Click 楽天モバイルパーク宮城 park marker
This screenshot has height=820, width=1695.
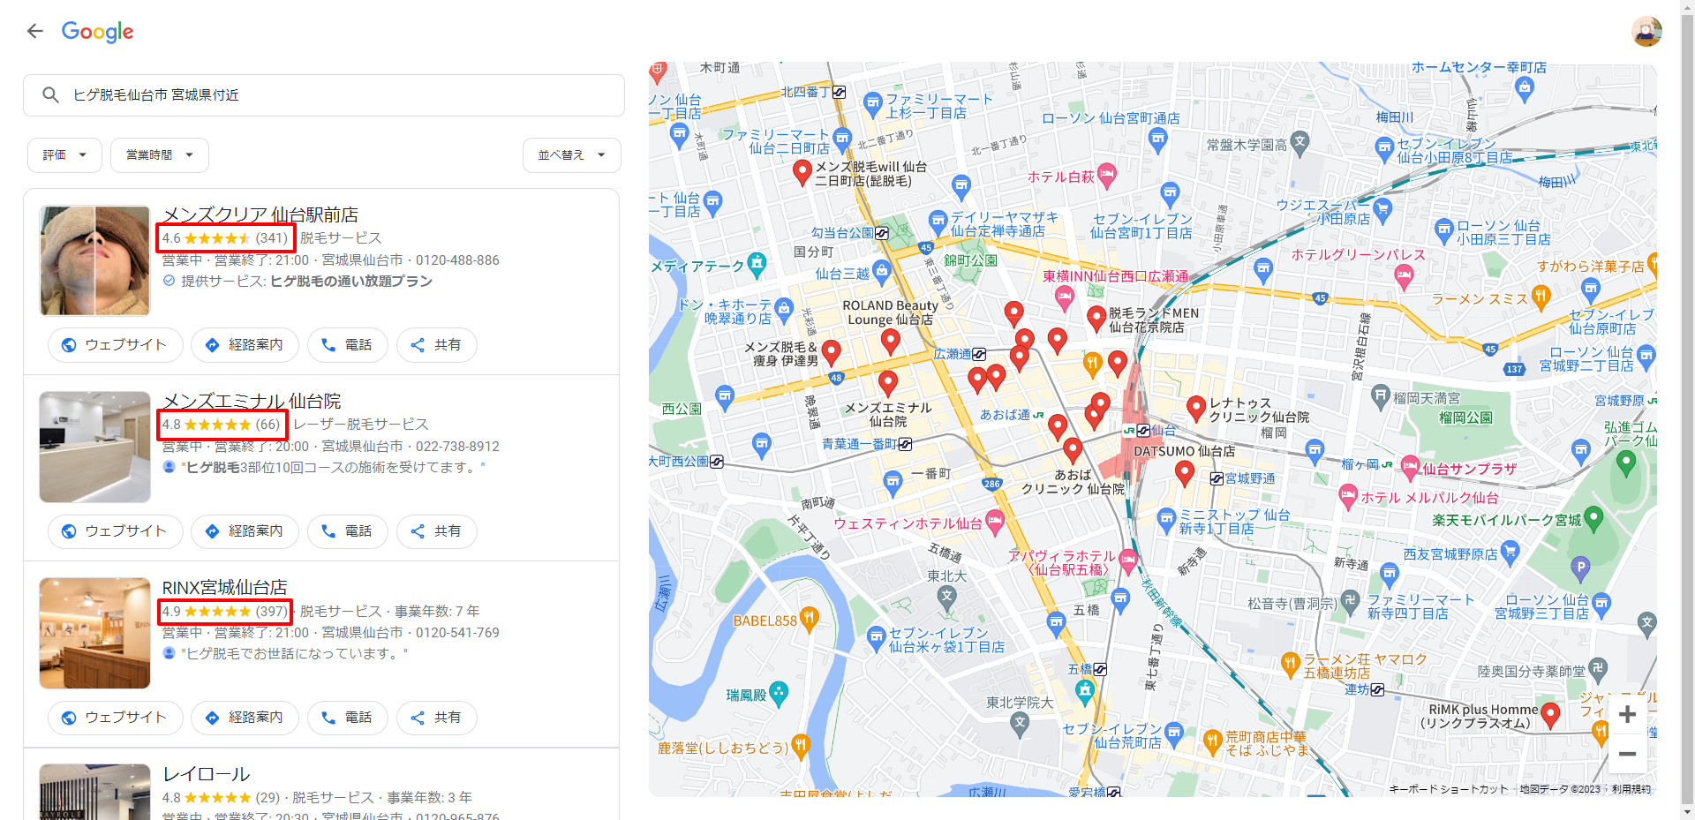[1593, 519]
